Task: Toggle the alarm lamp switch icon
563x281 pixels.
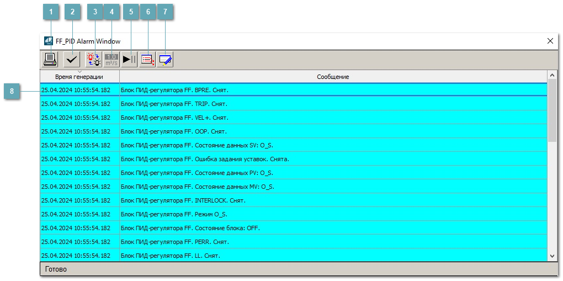Action: click(x=93, y=59)
